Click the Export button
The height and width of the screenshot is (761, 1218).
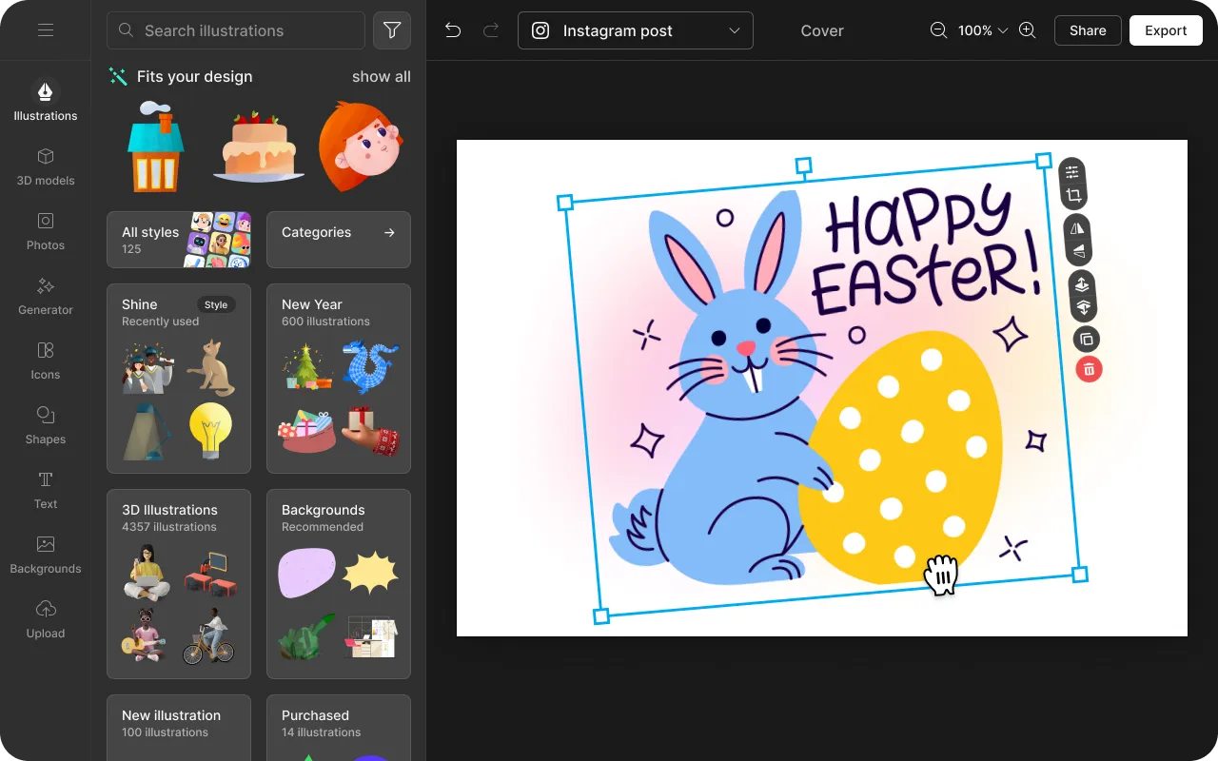tap(1166, 30)
